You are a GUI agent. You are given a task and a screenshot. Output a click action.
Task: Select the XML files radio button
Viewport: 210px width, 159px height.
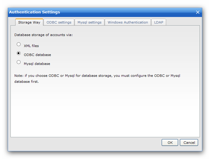tap(18, 44)
